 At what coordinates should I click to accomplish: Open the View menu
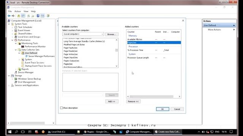point(26,11)
